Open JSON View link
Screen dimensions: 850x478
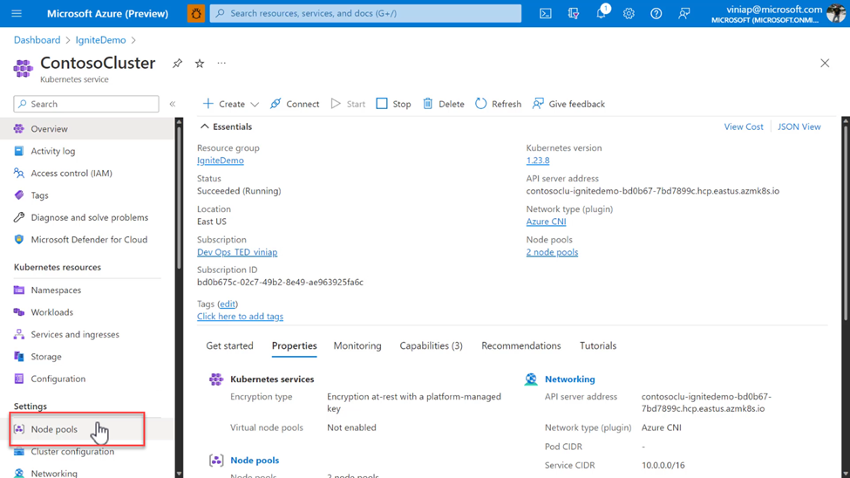click(799, 126)
